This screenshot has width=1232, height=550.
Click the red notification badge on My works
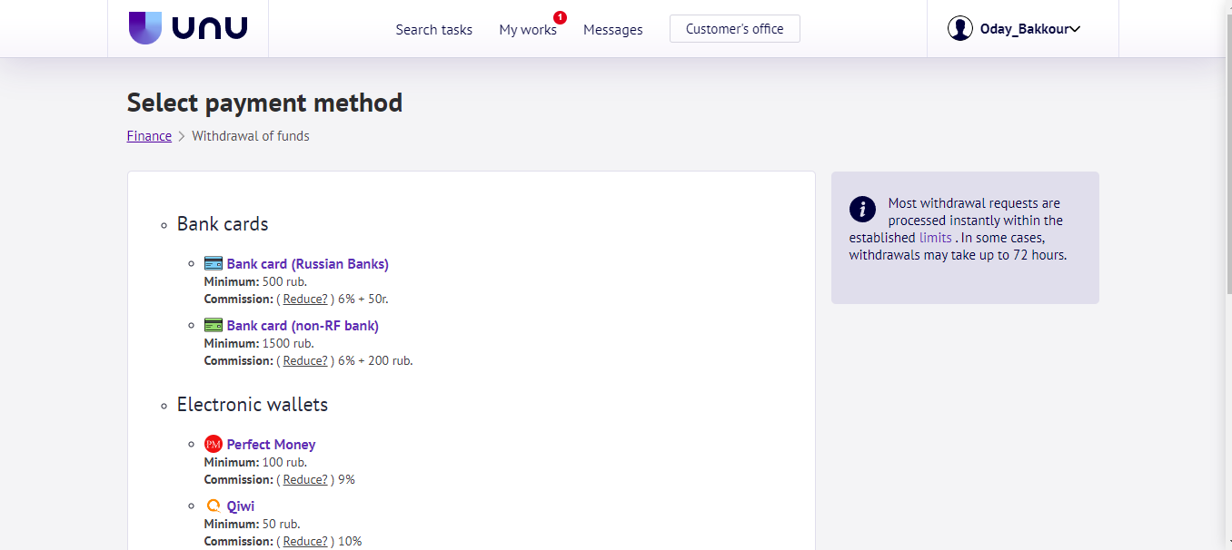tap(560, 17)
